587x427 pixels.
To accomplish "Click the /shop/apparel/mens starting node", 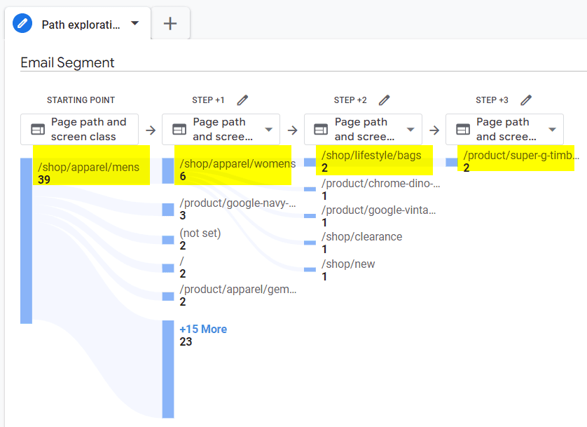I will point(89,168).
